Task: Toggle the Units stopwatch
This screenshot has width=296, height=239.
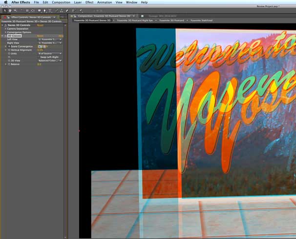Action: 9,54
